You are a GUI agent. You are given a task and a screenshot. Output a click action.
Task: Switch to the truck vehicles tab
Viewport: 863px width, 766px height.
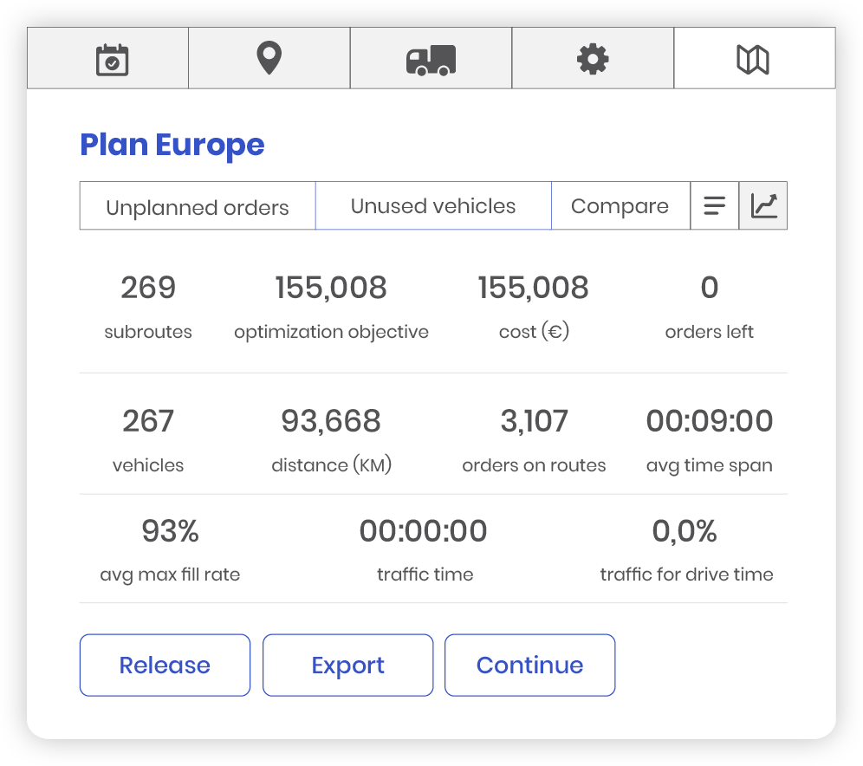[x=431, y=59]
